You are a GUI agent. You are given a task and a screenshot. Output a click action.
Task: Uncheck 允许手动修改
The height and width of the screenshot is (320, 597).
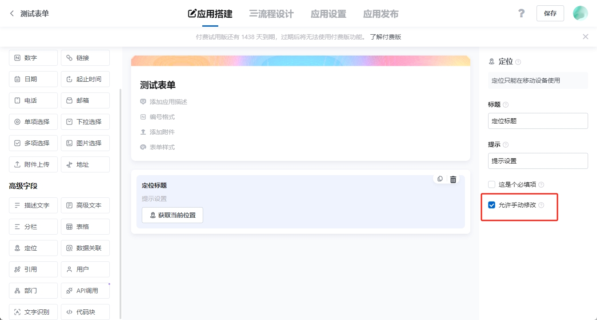coord(491,205)
